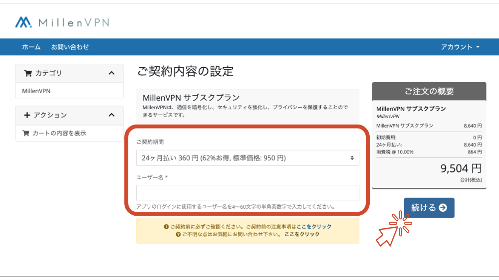
Task: Open the アカウント dropdown menu
Action: coord(460,47)
